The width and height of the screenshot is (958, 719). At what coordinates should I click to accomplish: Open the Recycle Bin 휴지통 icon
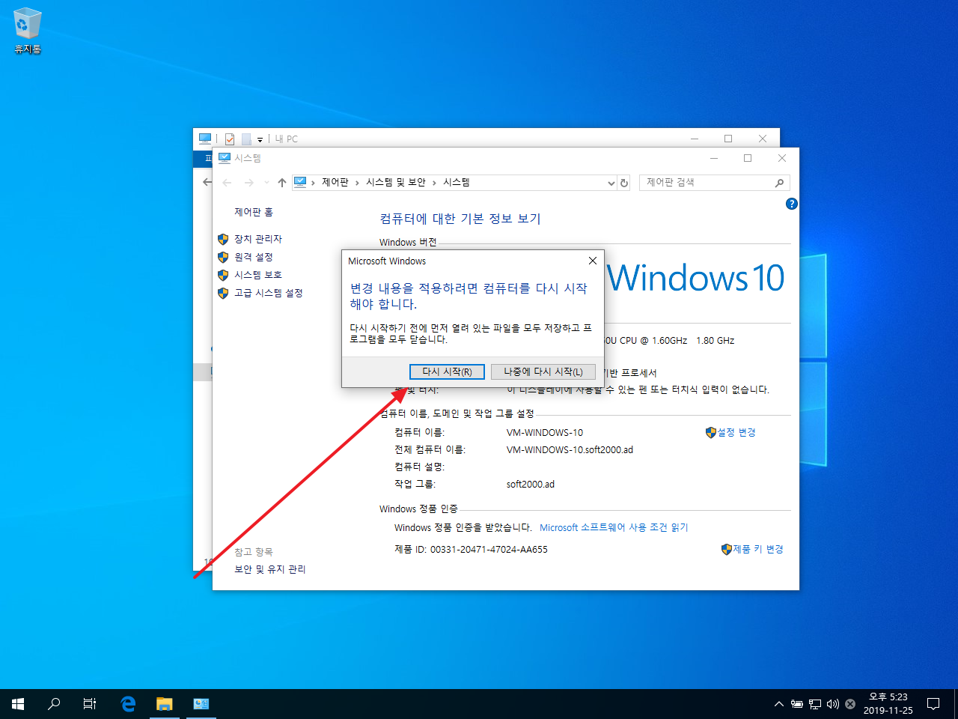28,31
